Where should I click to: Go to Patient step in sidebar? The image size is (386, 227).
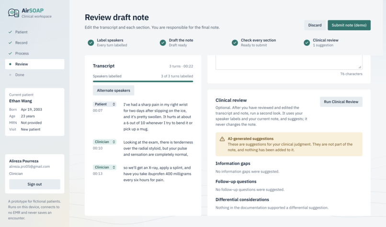pyautogui.click(x=34, y=32)
